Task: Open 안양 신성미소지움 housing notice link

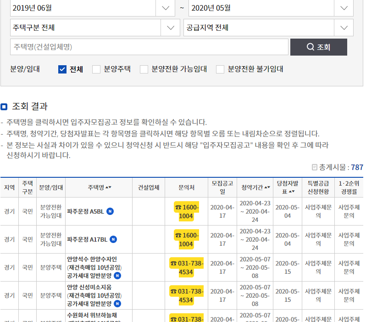Action: (x=94, y=295)
